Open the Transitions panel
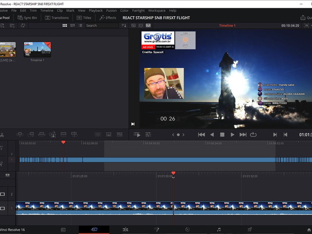This screenshot has width=312, height=234. (x=57, y=18)
